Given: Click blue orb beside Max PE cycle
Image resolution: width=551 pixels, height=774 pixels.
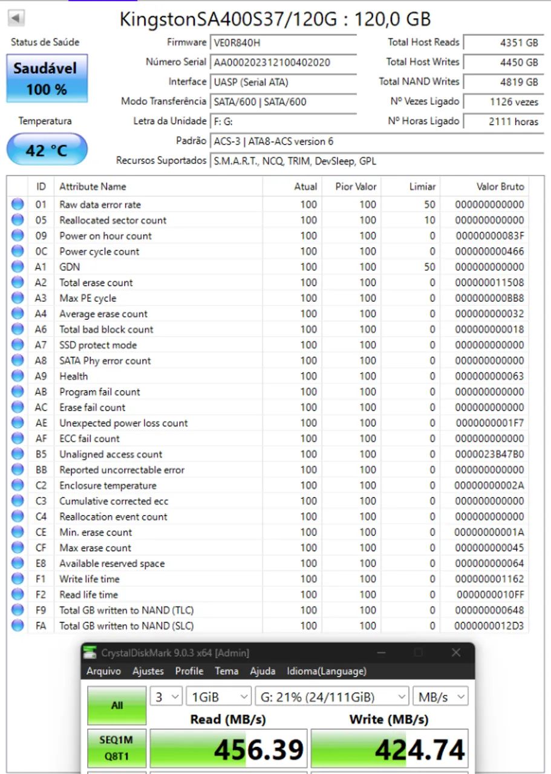Looking at the screenshot, I should (18, 298).
